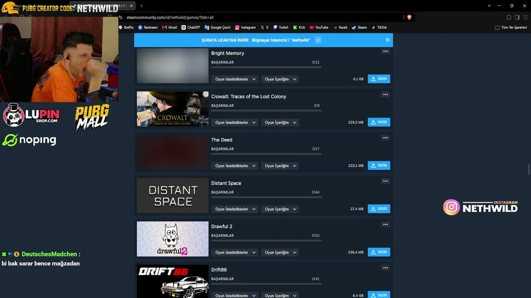Click the 225,3 MB size of Crowalt

[356, 123]
